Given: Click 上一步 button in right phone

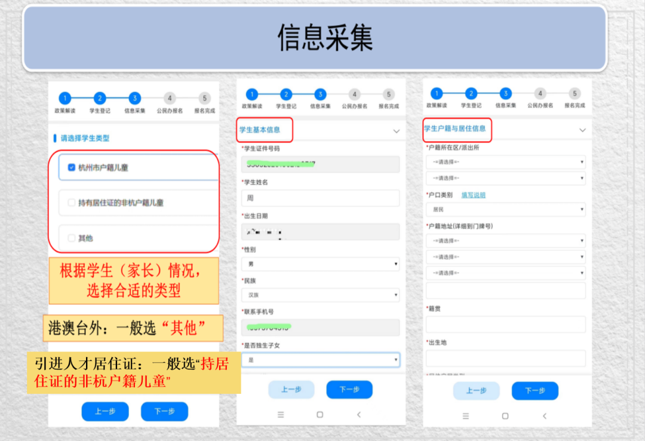Looking at the screenshot, I should click(x=477, y=390).
